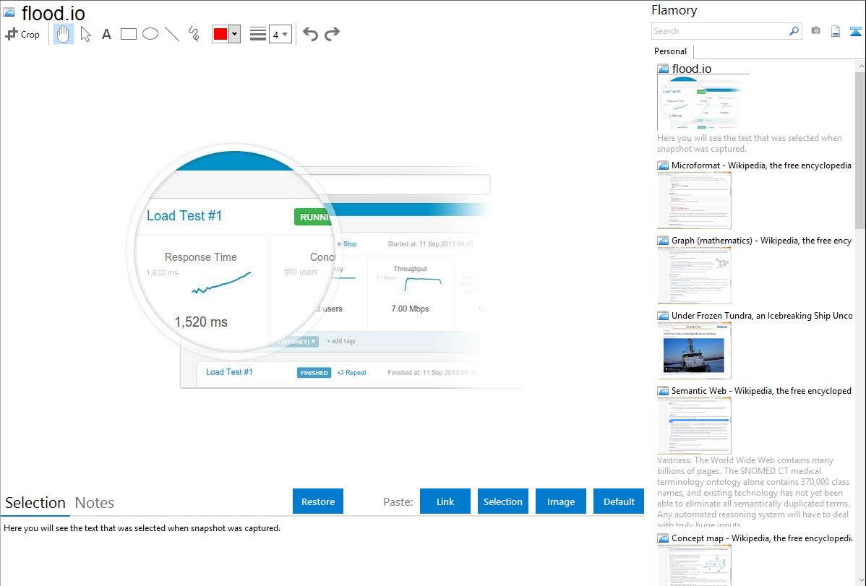Click the Restore button
This screenshot has width=866, height=586.
(x=318, y=501)
